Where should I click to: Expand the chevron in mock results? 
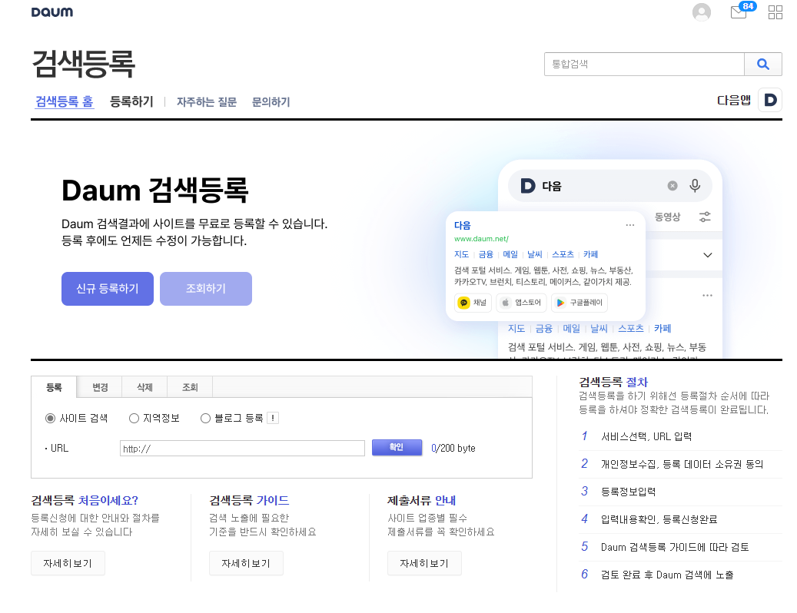pos(708,255)
